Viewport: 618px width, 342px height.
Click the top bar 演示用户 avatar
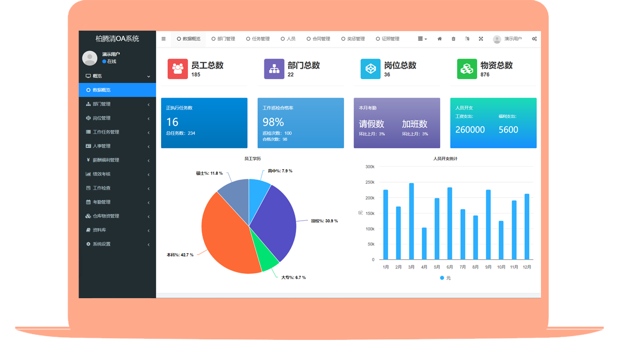pyautogui.click(x=497, y=39)
